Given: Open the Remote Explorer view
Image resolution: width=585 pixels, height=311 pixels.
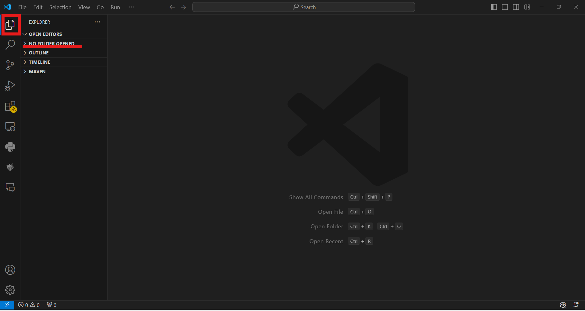Looking at the screenshot, I should pos(10,126).
